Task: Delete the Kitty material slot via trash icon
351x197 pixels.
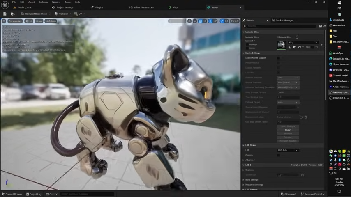Action: pos(316,47)
